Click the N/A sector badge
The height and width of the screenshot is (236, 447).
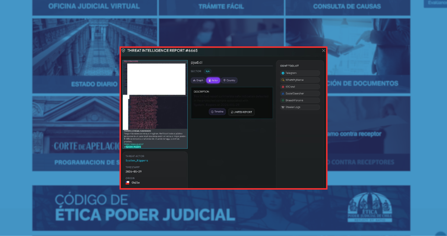click(x=207, y=71)
